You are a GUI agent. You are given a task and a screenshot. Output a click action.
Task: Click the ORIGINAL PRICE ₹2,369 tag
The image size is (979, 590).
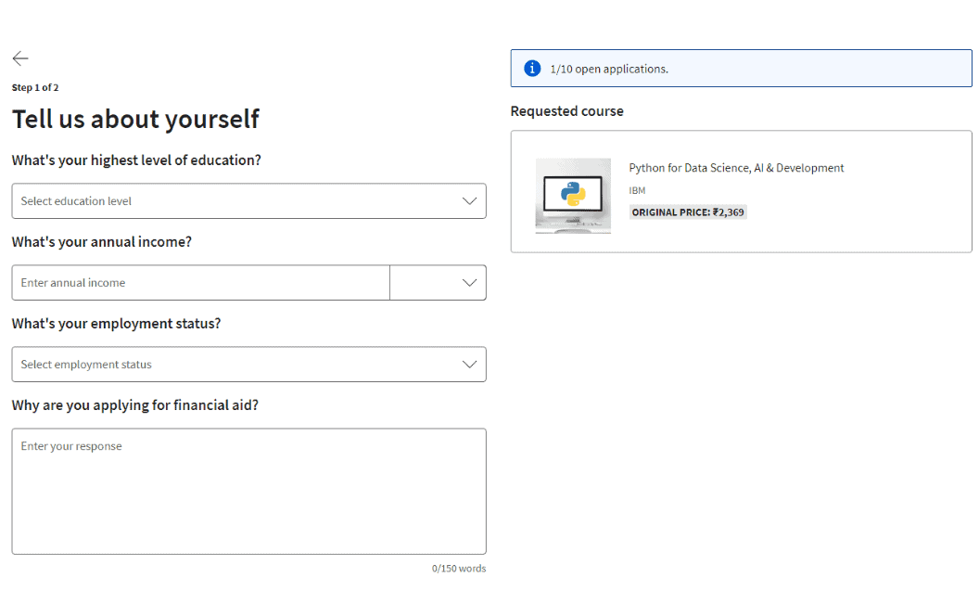tap(688, 212)
